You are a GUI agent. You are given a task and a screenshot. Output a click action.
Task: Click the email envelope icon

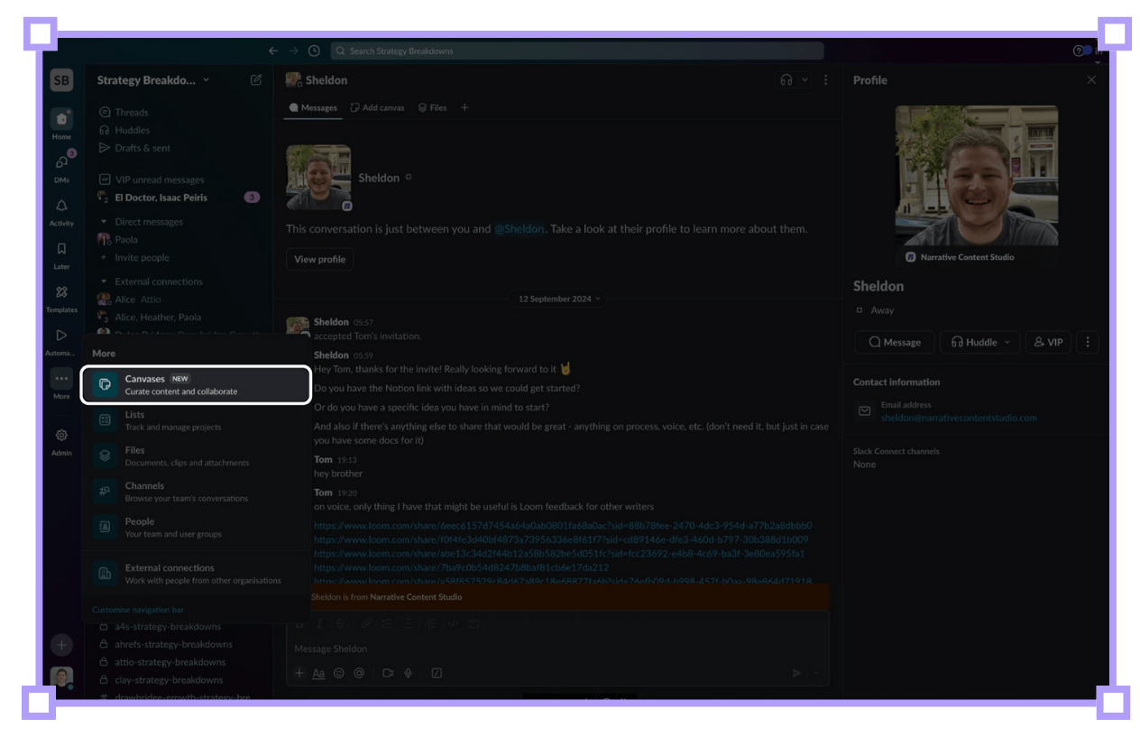pos(864,411)
